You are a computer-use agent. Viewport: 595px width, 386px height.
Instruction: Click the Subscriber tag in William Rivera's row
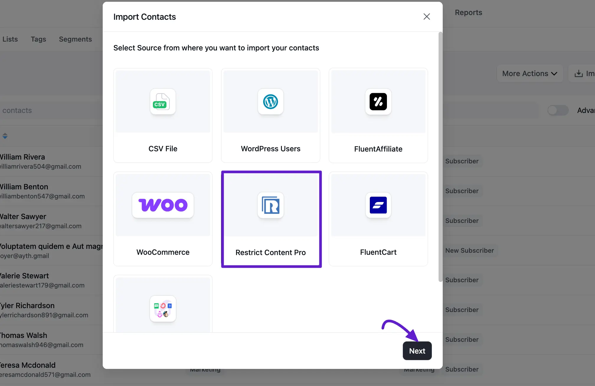coord(462,161)
